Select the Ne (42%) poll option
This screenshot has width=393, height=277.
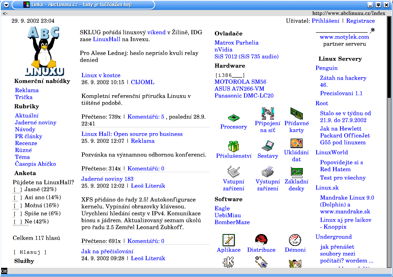pos(18,222)
